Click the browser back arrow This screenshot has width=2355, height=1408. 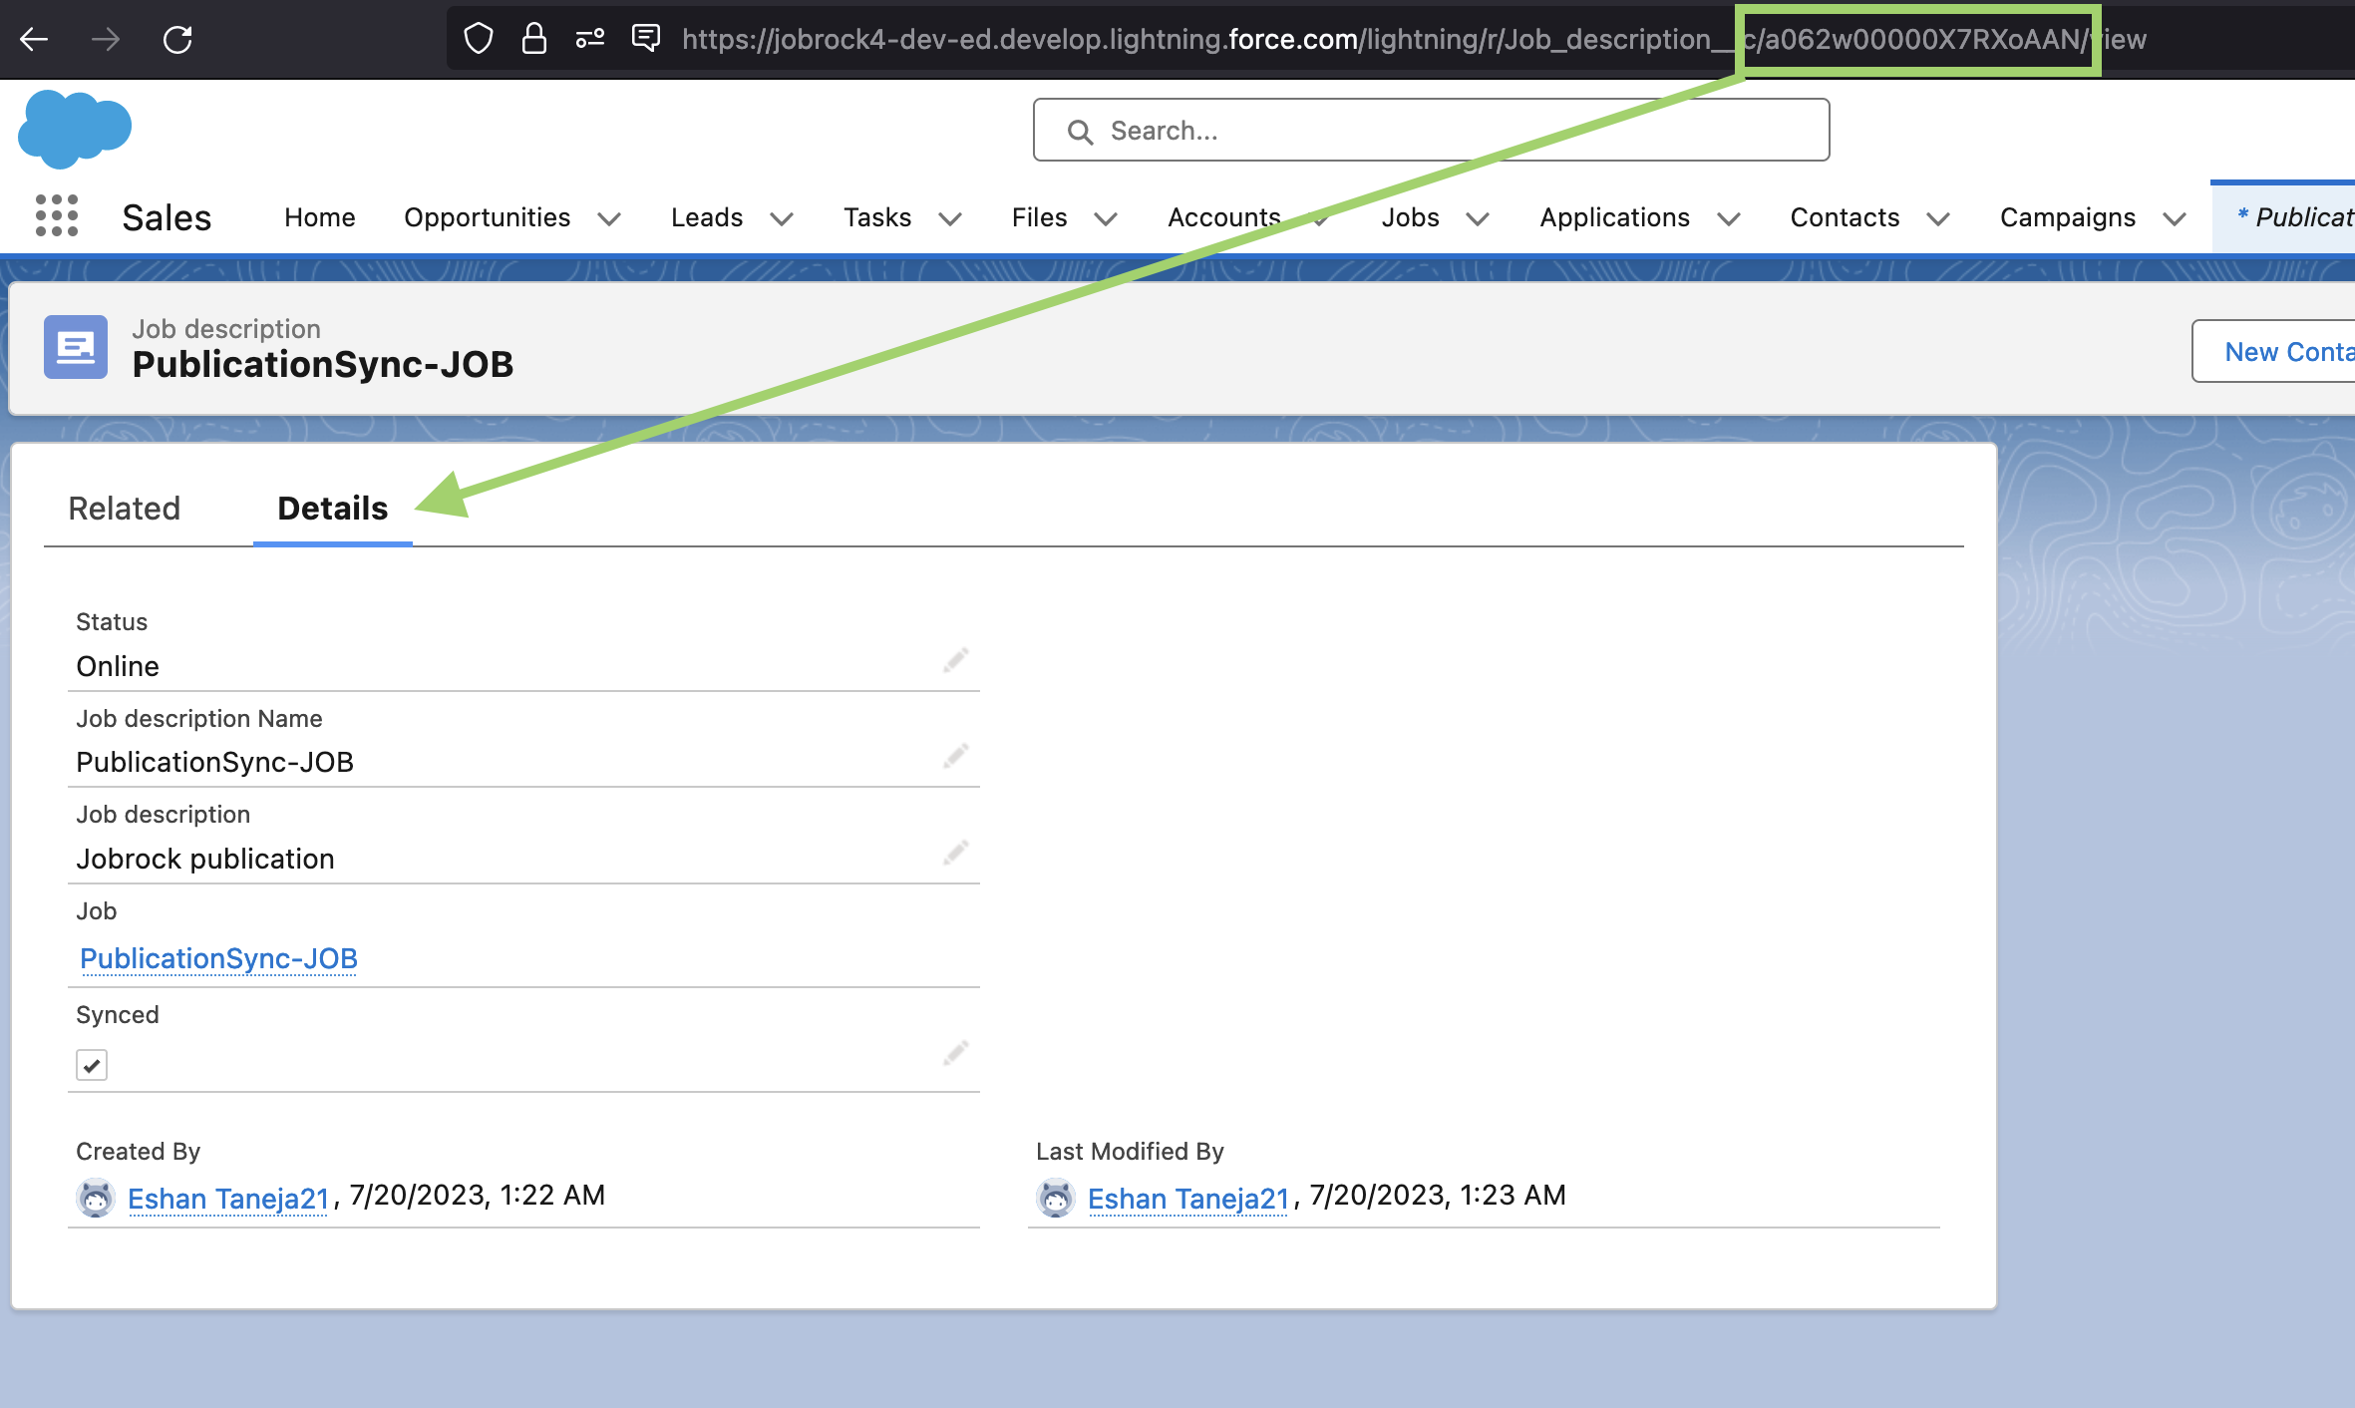pos(35,40)
